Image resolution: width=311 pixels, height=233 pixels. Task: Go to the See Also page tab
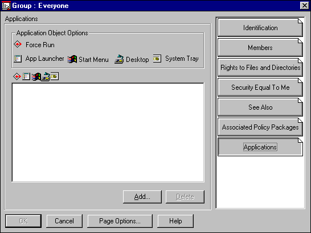point(260,107)
